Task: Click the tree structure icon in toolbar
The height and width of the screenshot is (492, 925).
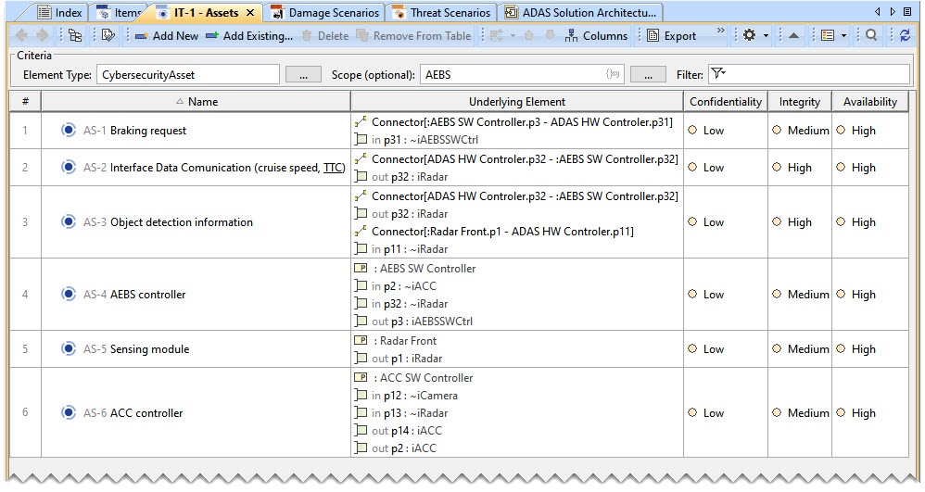Action: (x=75, y=36)
